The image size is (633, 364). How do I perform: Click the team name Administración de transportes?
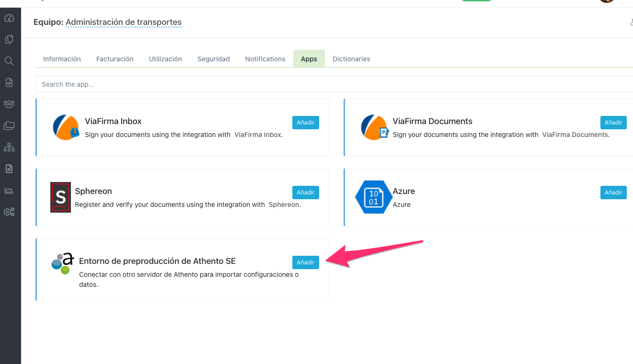pyautogui.click(x=123, y=22)
